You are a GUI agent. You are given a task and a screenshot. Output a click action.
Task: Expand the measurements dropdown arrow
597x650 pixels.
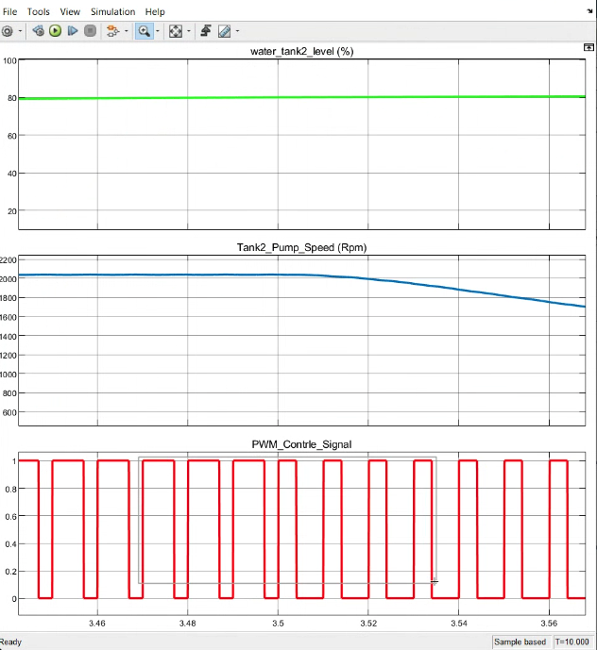tap(237, 31)
